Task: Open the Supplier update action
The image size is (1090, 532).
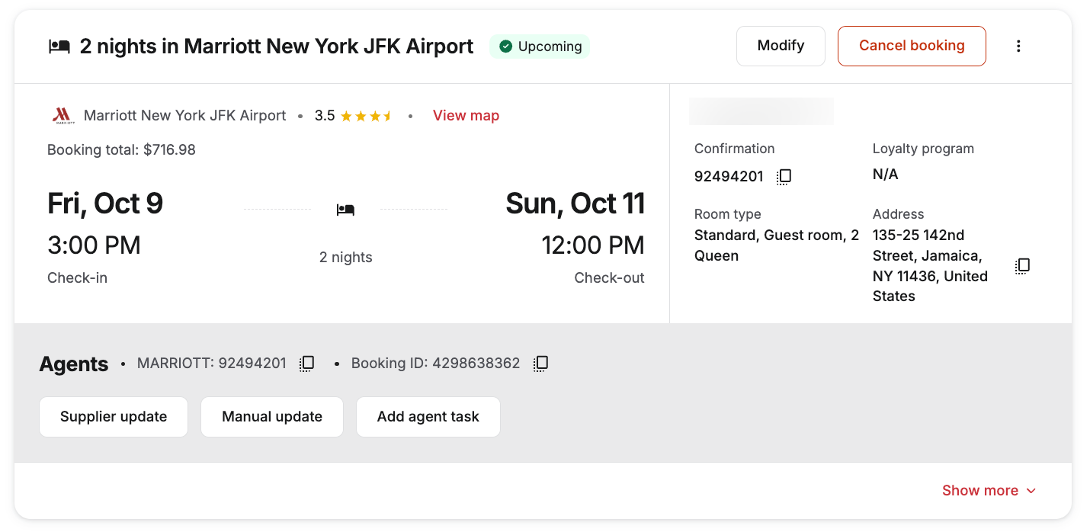Action: click(x=114, y=417)
